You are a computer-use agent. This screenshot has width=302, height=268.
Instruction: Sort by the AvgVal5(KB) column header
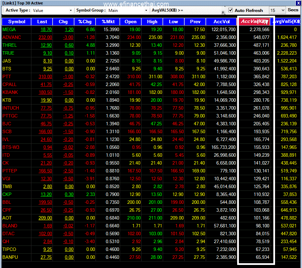point(286,22)
